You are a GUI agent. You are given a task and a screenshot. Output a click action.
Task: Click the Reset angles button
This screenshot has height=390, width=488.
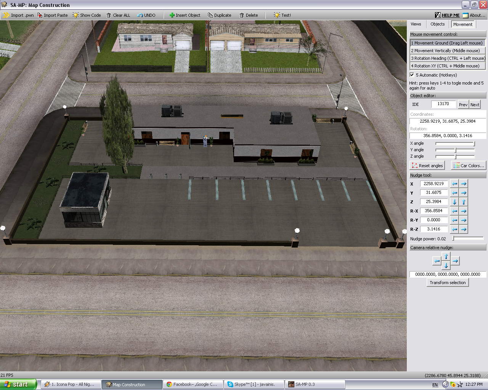(x=427, y=166)
